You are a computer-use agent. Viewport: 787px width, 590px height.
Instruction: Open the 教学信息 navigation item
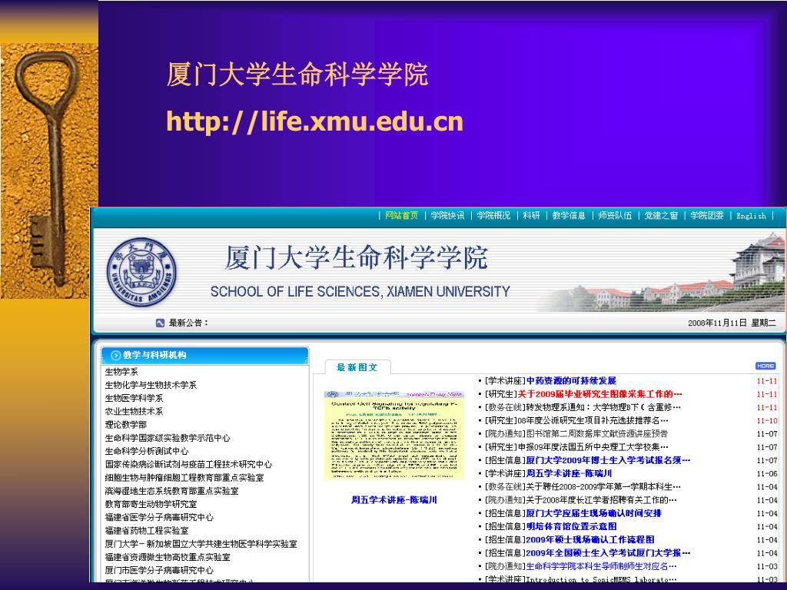(x=569, y=215)
